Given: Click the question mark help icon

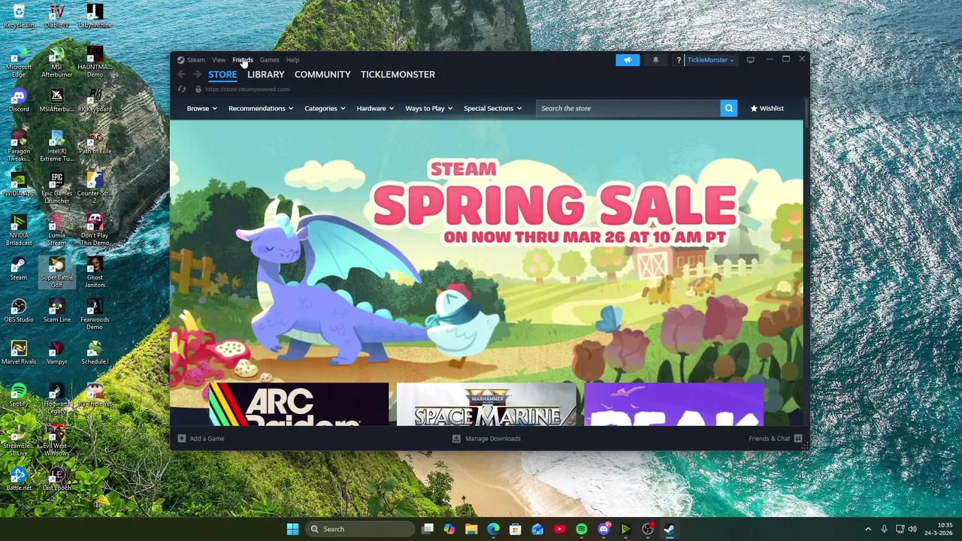Looking at the screenshot, I should coord(678,60).
